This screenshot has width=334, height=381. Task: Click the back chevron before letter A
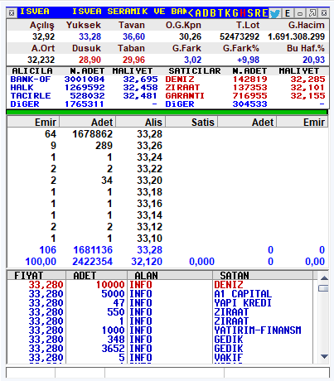click(191, 12)
